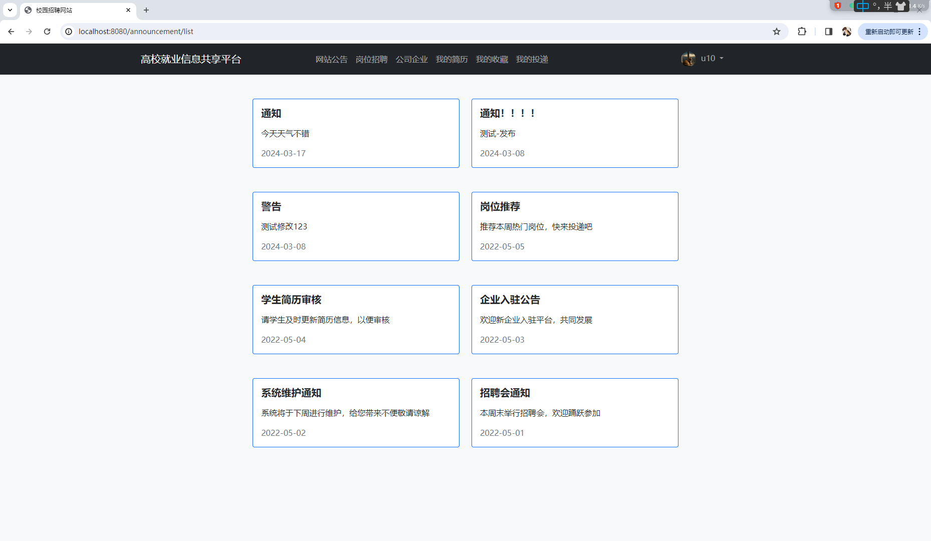This screenshot has height=541, width=931.
Task: Bookmark this page with the star icon
Action: pos(777,32)
